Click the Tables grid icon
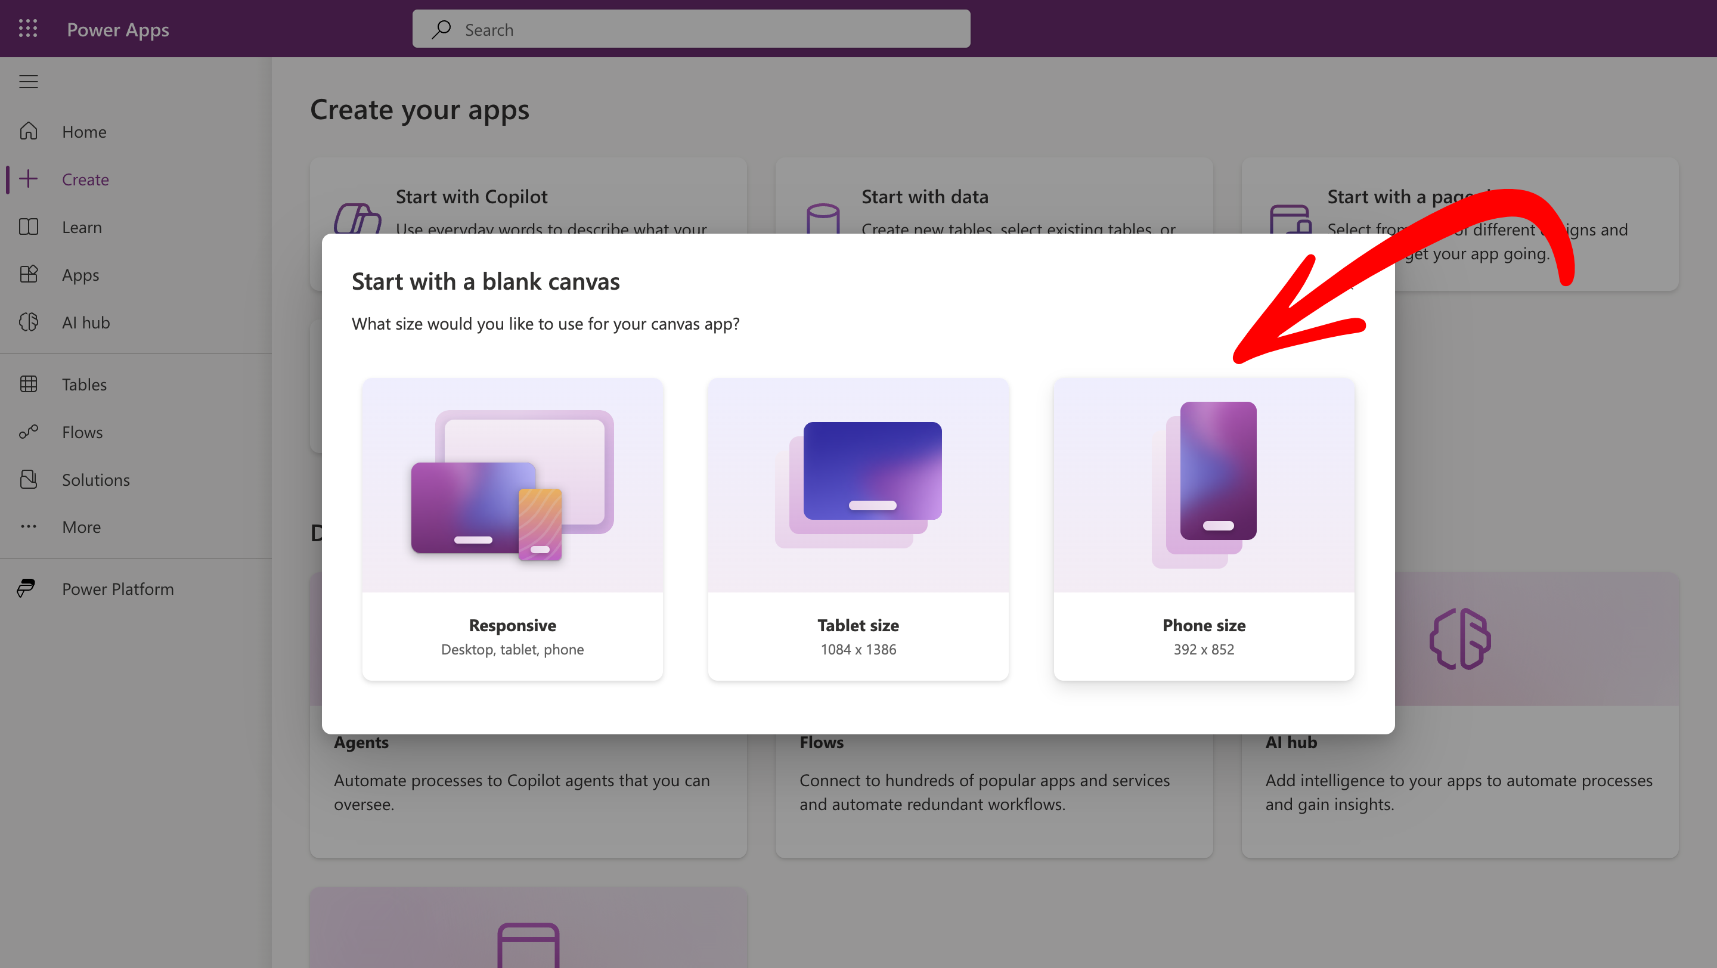The image size is (1717, 968). 29,384
